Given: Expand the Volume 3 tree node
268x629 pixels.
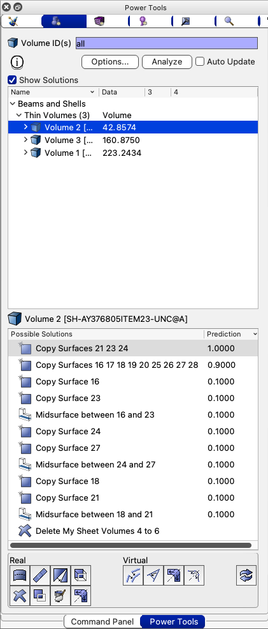Looking at the screenshot, I should point(25,140).
